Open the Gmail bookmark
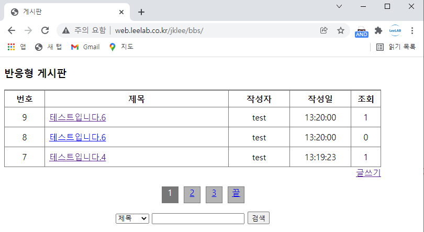 85,47
